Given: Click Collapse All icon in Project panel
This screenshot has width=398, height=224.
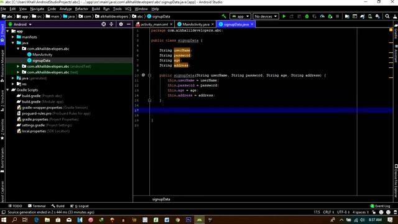Looking at the screenshot, I should (x=111, y=24).
